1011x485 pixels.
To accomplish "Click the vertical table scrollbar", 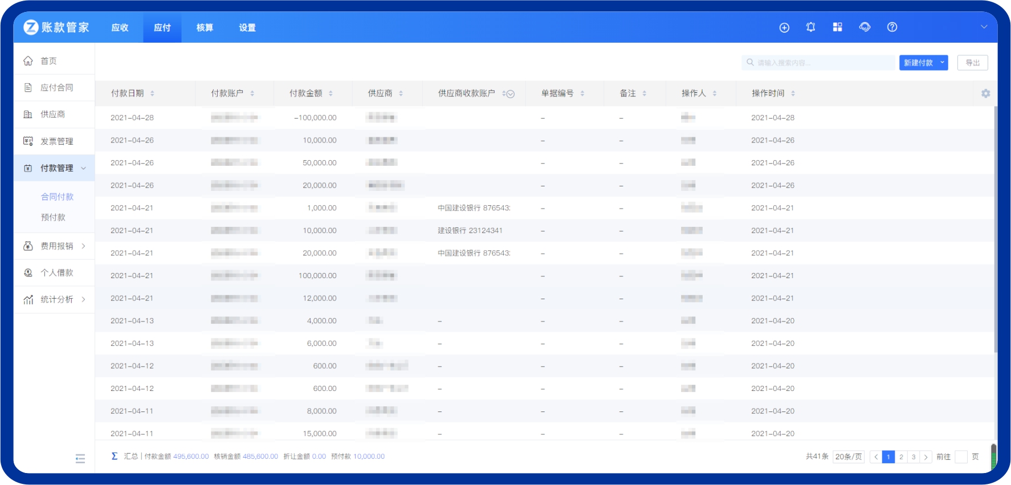I will (x=996, y=228).
